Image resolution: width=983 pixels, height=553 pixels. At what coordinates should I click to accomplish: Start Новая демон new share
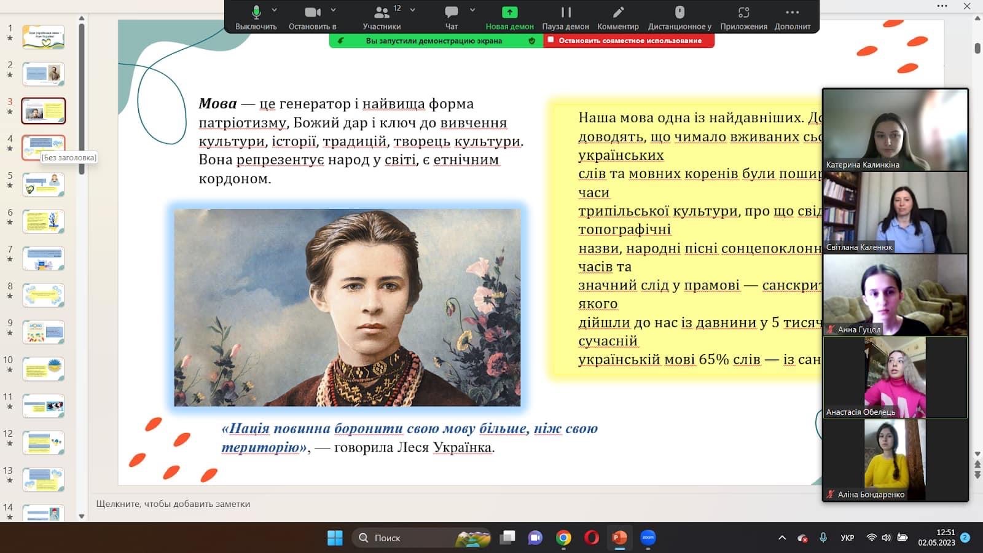coord(509,17)
